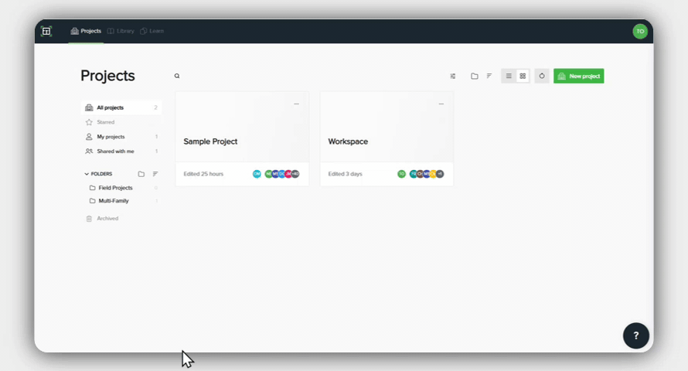The image size is (688, 371).
Task: Collapse the Folders section chevron
Action: pos(87,174)
